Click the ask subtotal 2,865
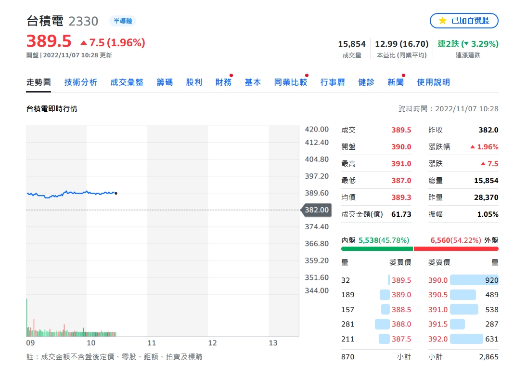This screenshot has width=514, height=368. point(489,357)
